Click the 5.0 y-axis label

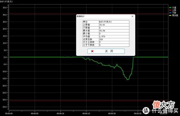click(x=5, y=50)
